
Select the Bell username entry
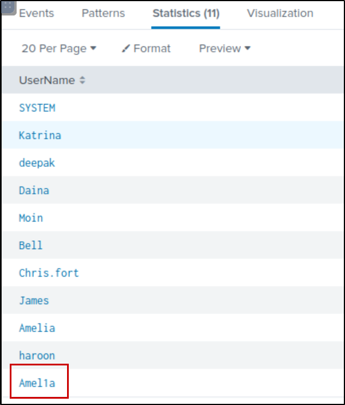coord(31,246)
